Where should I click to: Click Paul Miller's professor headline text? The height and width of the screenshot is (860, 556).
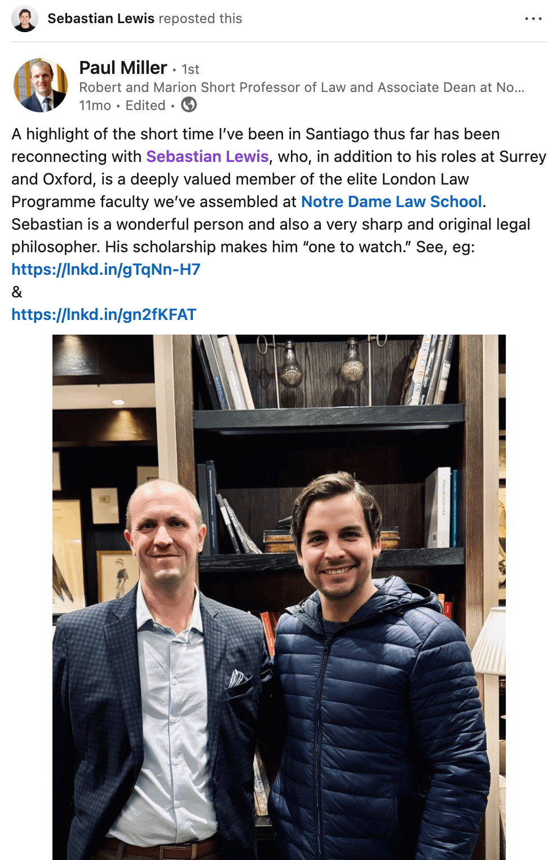(x=301, y=87)
